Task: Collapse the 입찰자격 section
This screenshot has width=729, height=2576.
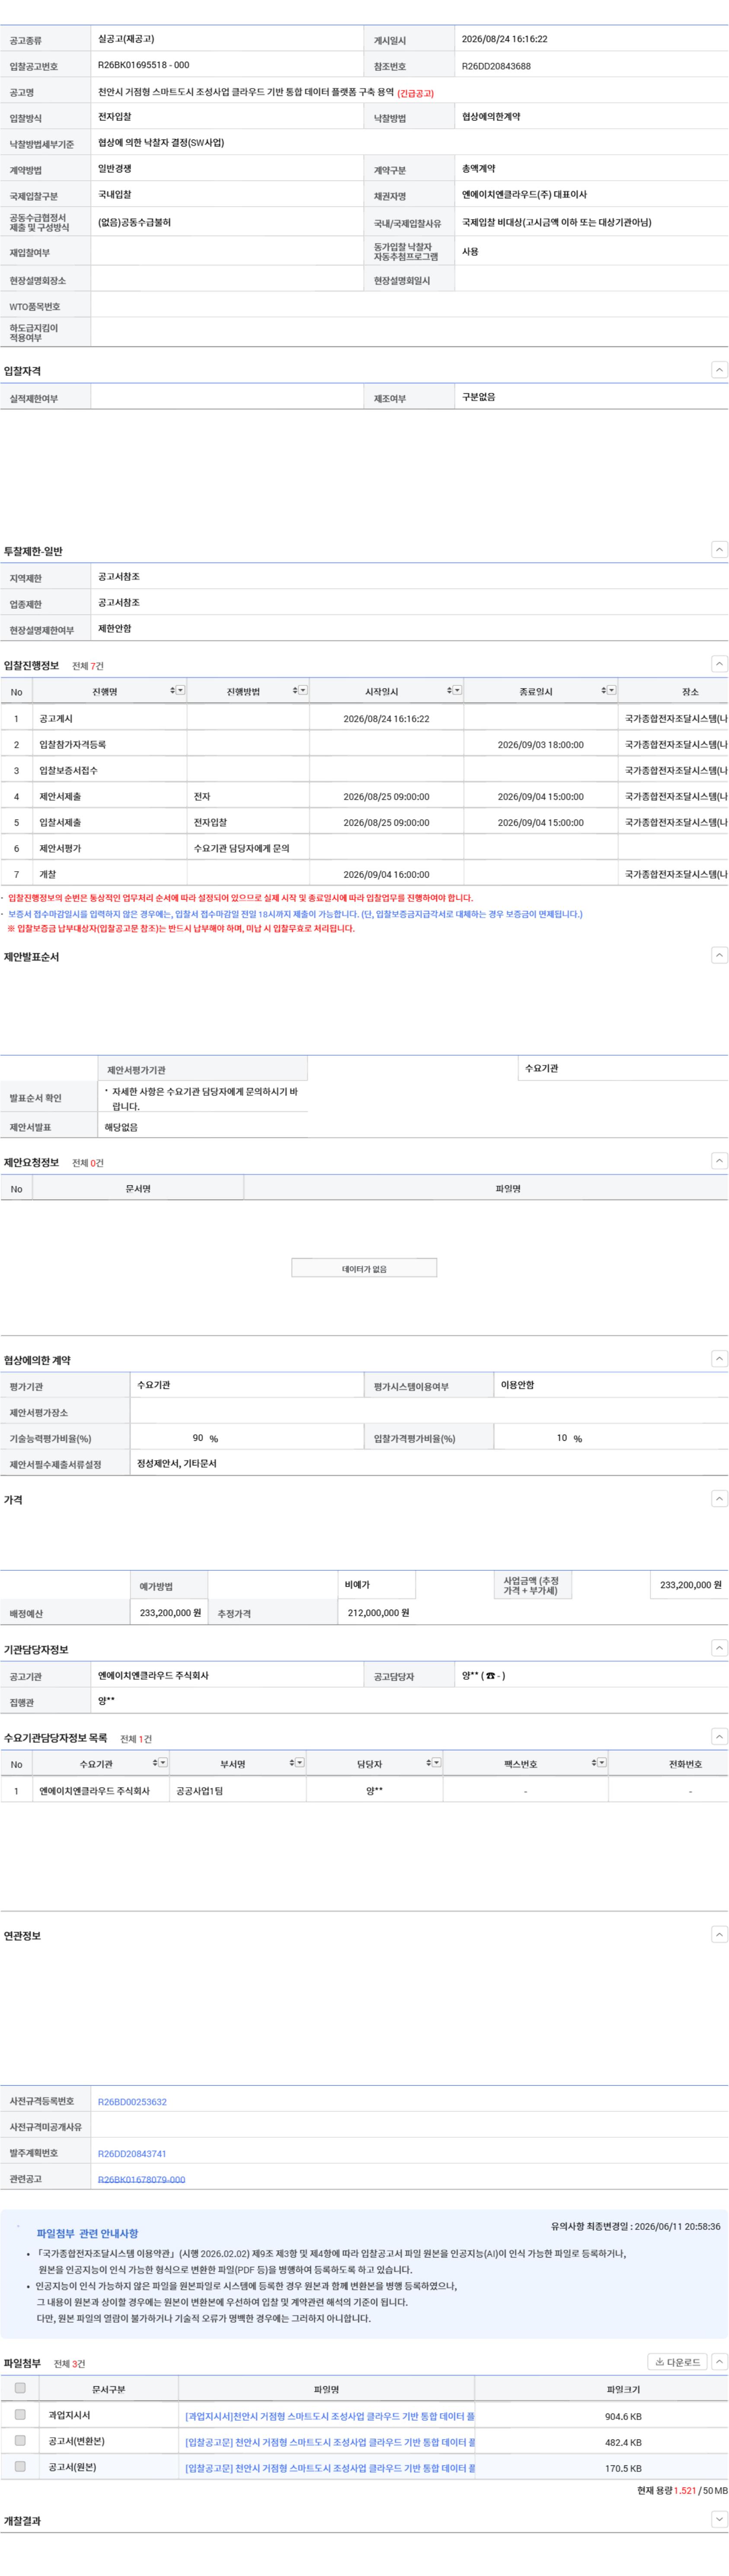Action: pos(719,370)
